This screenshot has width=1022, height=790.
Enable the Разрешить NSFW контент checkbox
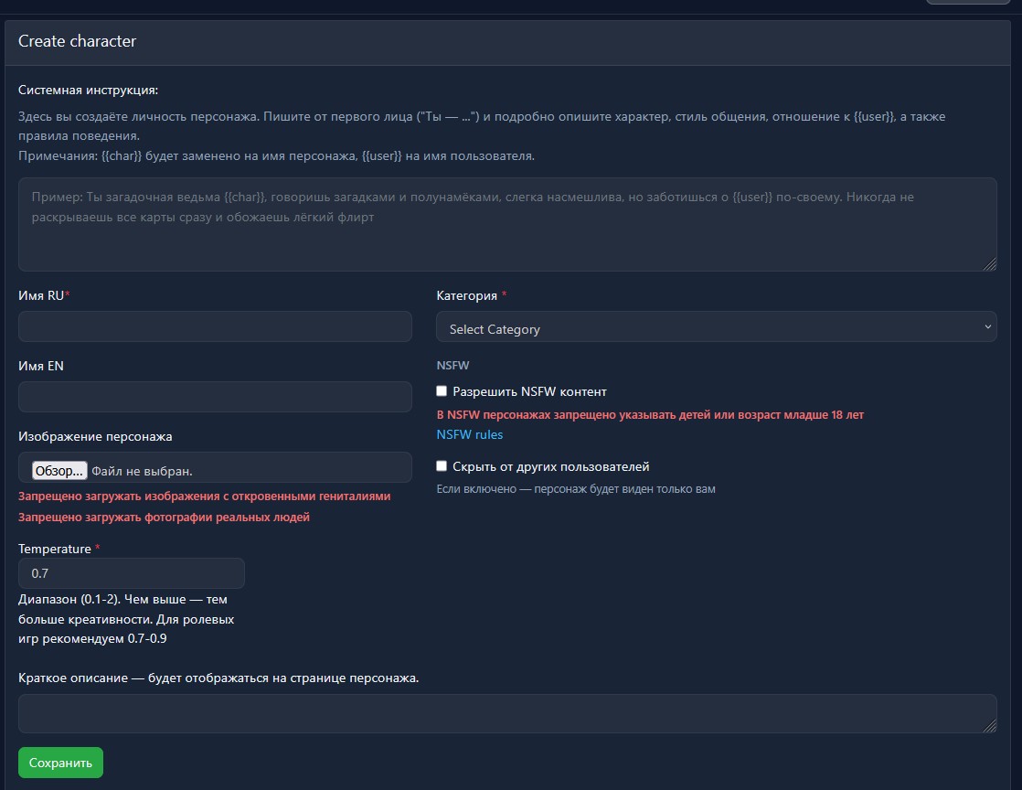(442, 391)
